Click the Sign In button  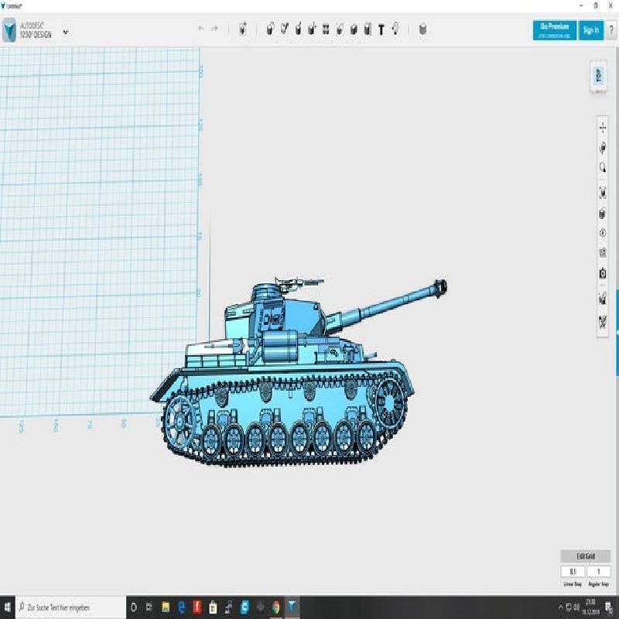point(590,30)
